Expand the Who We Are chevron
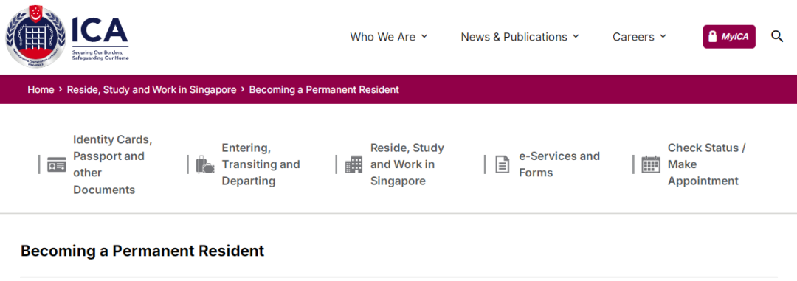 coord(424,36)
